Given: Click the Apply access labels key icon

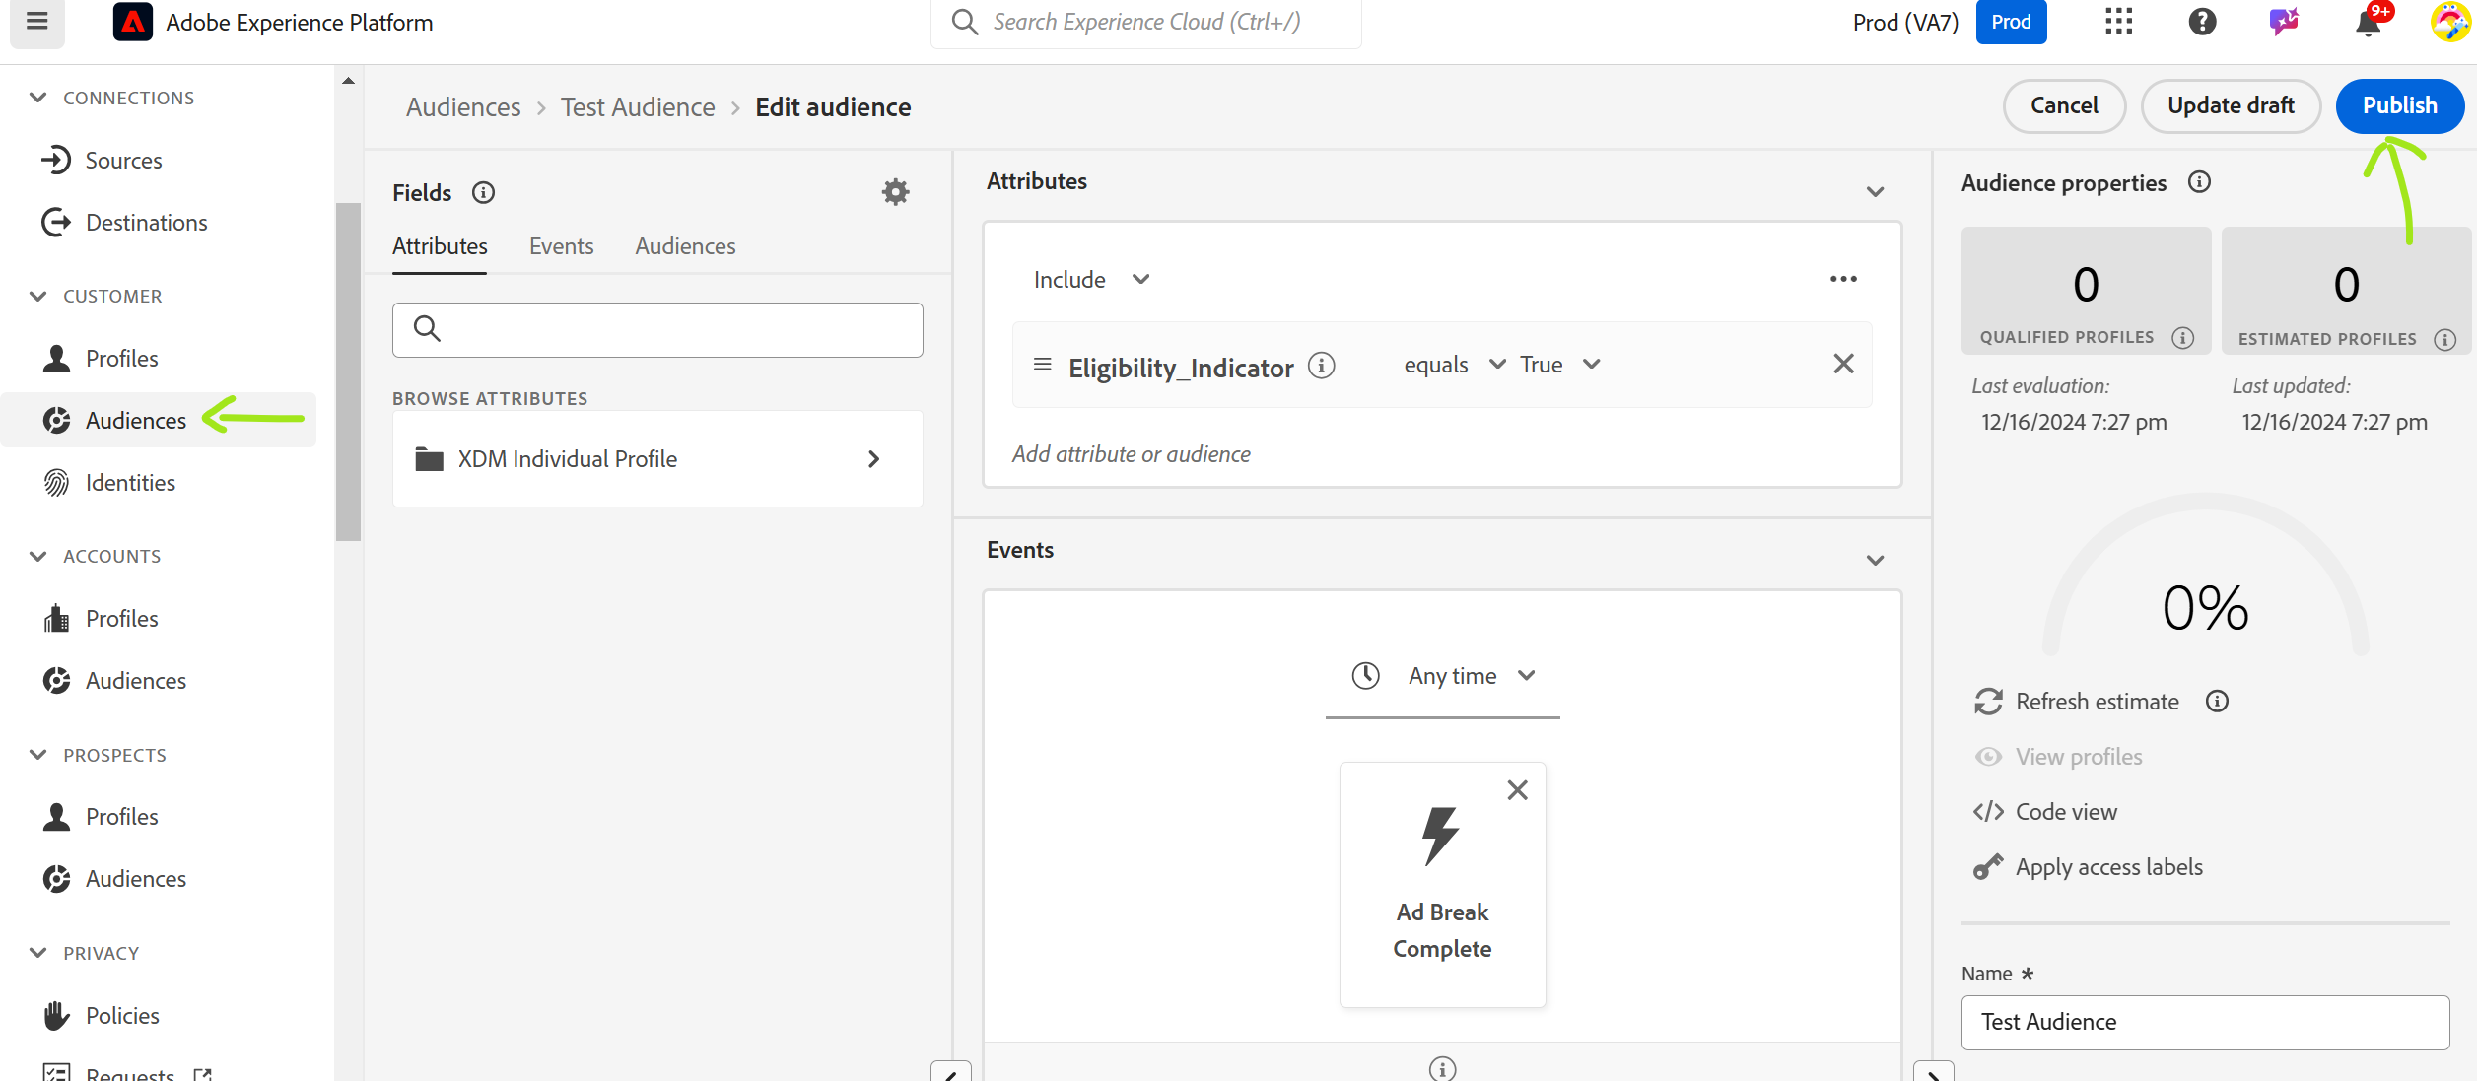Looking at the screenshot, I should (1988, 866).
